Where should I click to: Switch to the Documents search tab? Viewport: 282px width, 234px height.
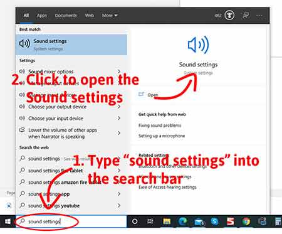[66, 16]
